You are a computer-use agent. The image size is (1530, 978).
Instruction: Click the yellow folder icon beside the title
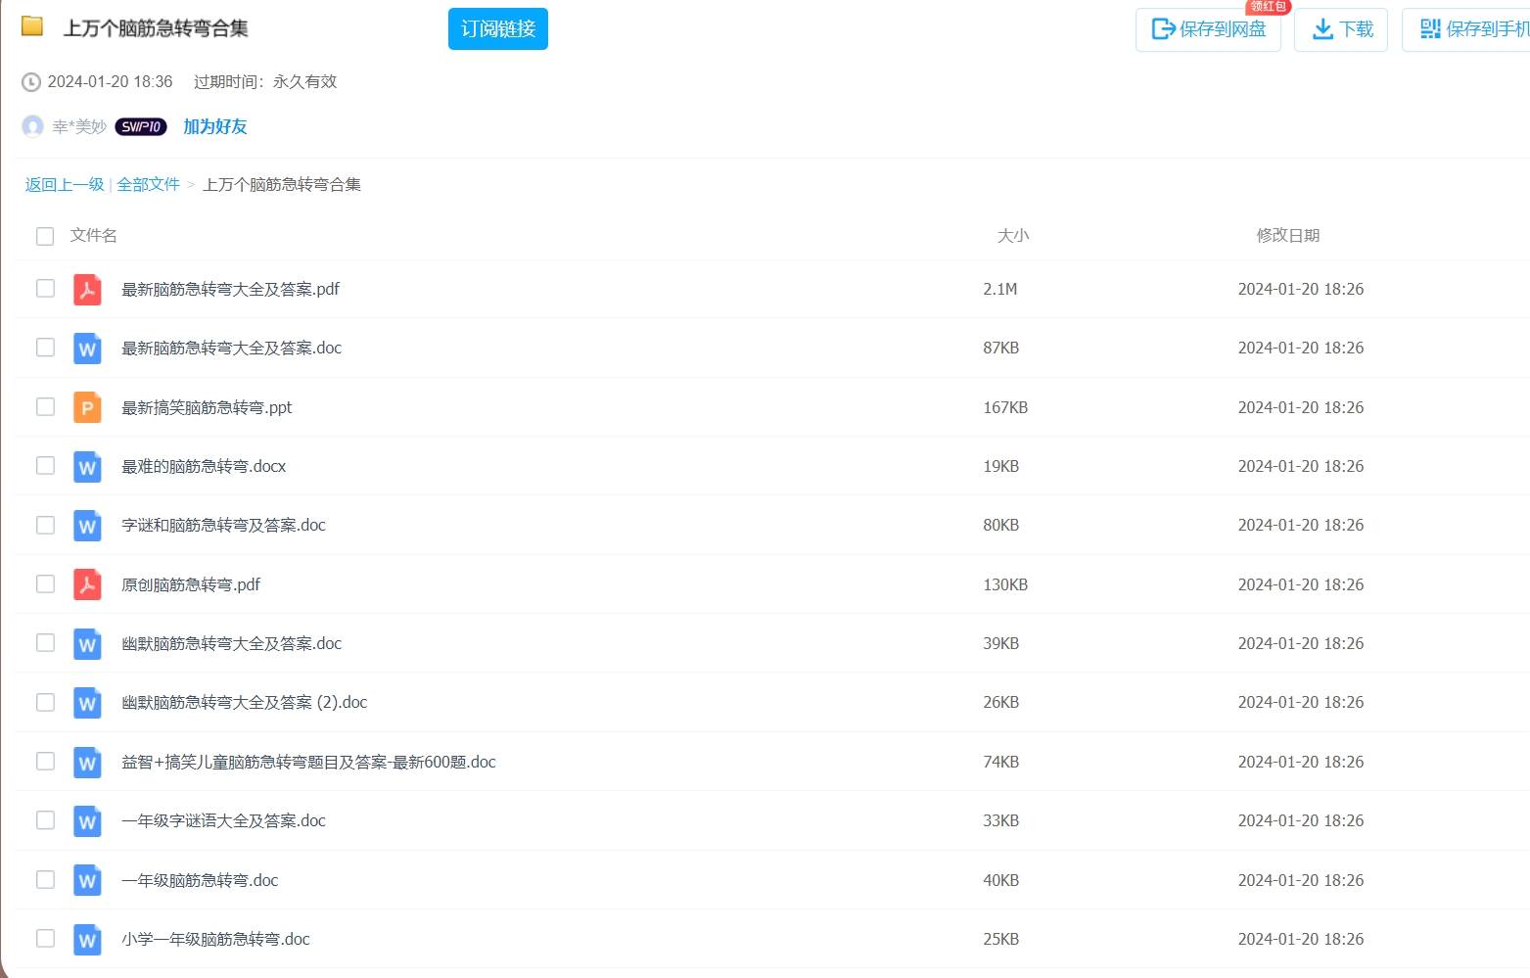click(x=32, y=26)
